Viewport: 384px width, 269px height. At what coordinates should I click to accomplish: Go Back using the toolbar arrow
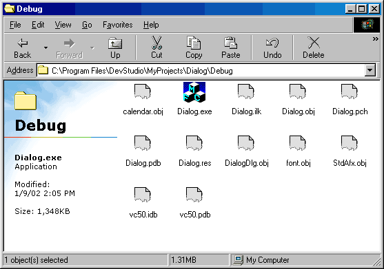click(x=22, y=48)
